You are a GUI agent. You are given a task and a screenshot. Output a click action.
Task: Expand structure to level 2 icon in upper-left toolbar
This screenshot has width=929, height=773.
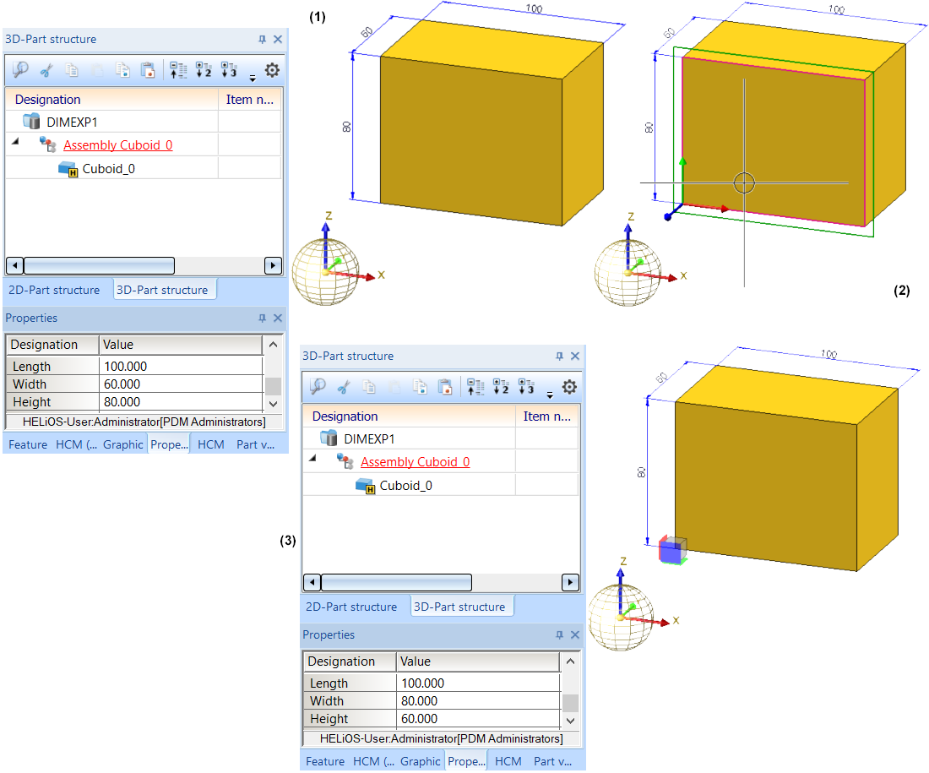204,70
